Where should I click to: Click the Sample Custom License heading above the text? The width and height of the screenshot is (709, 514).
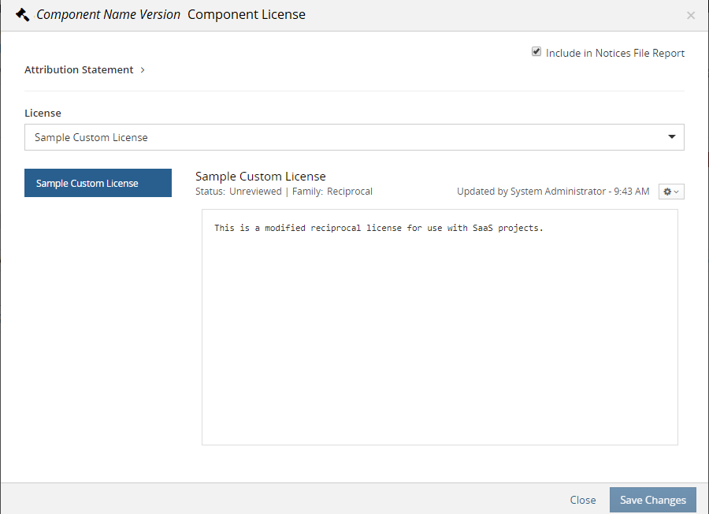pos(260,177)
